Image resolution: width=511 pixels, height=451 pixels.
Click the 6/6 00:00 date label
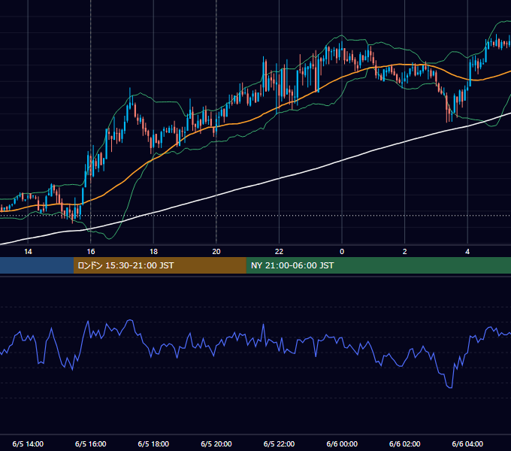pos(342,443)
